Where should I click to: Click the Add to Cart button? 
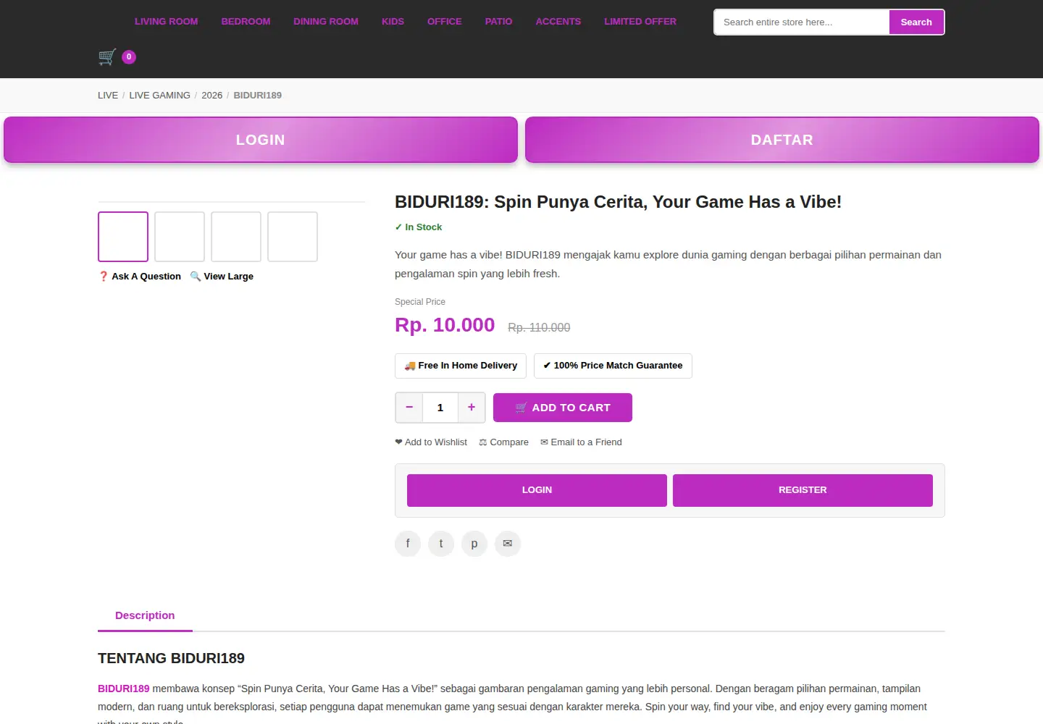click(x=563, y=408)
